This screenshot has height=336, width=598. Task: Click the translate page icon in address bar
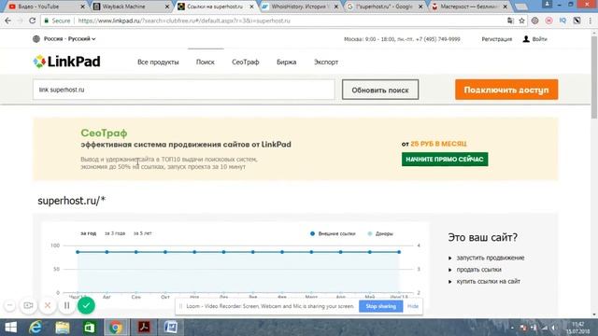pos(510,21)
